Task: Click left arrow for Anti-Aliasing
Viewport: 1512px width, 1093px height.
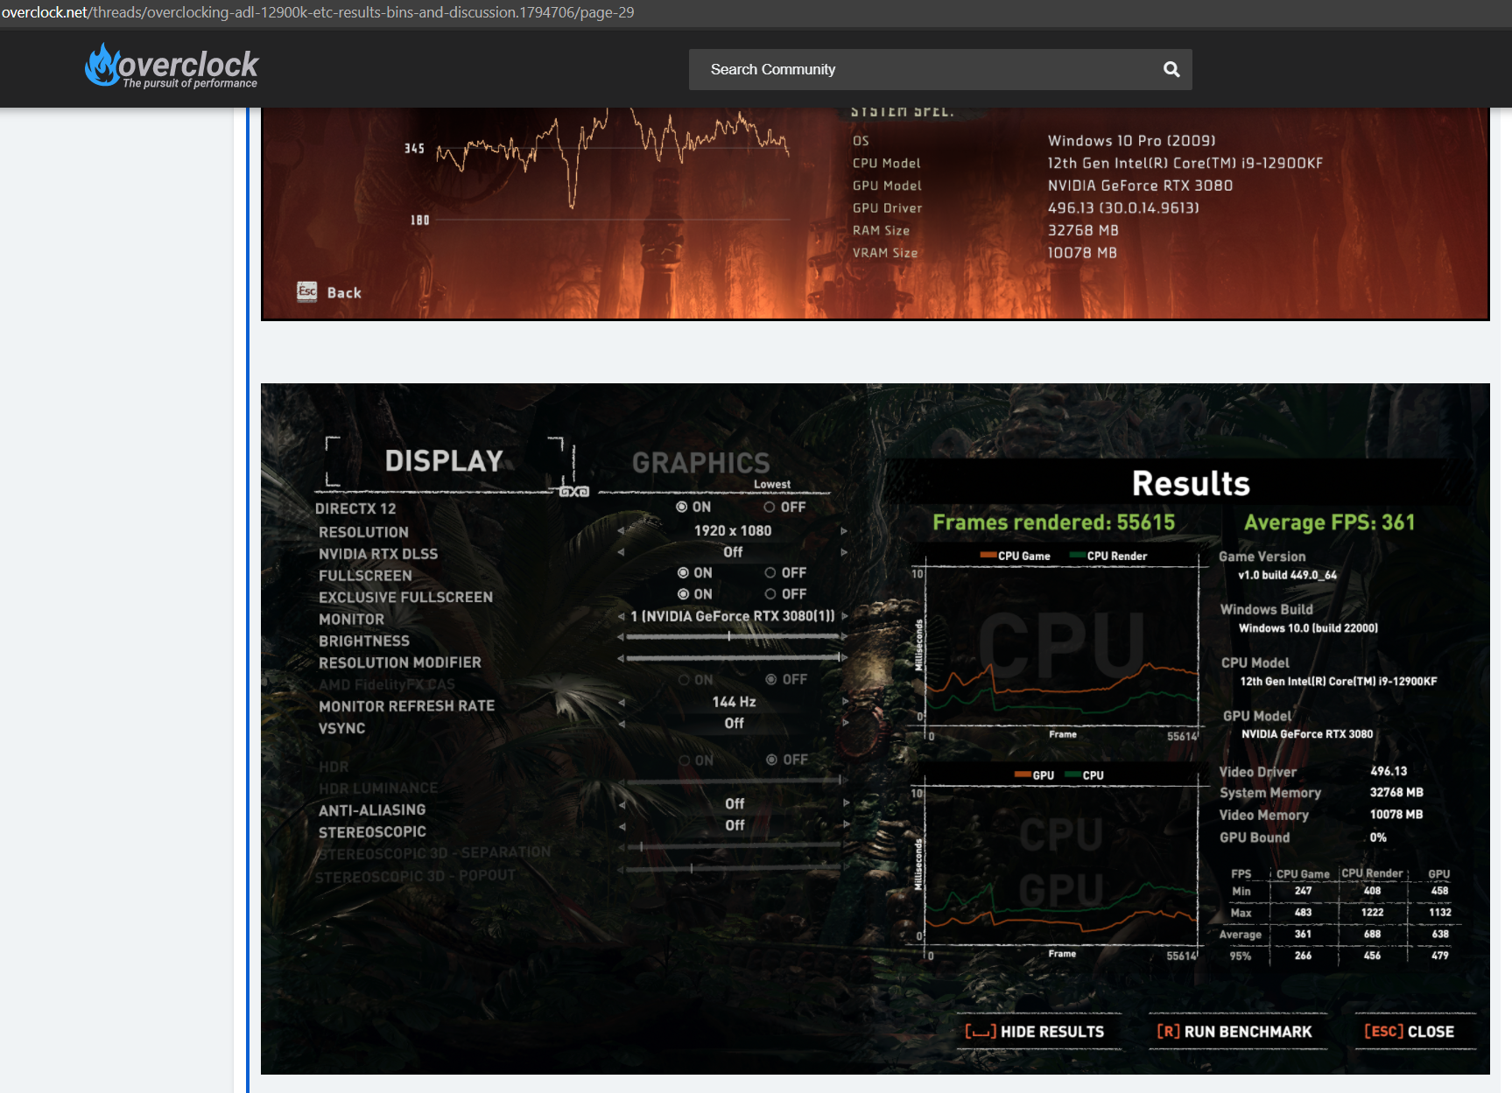Action: tap(622, 804)
